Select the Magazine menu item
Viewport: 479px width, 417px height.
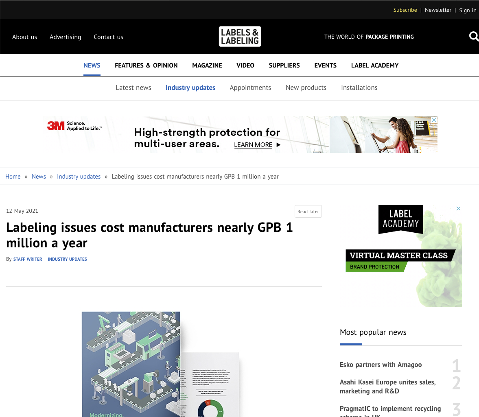point(207,65)
